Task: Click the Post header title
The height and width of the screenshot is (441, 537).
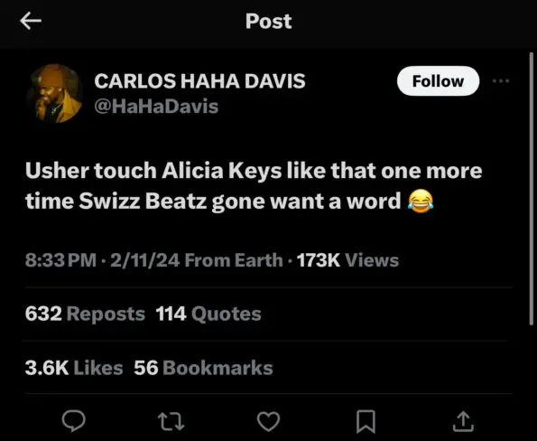Action: click(x=269, y=22)
